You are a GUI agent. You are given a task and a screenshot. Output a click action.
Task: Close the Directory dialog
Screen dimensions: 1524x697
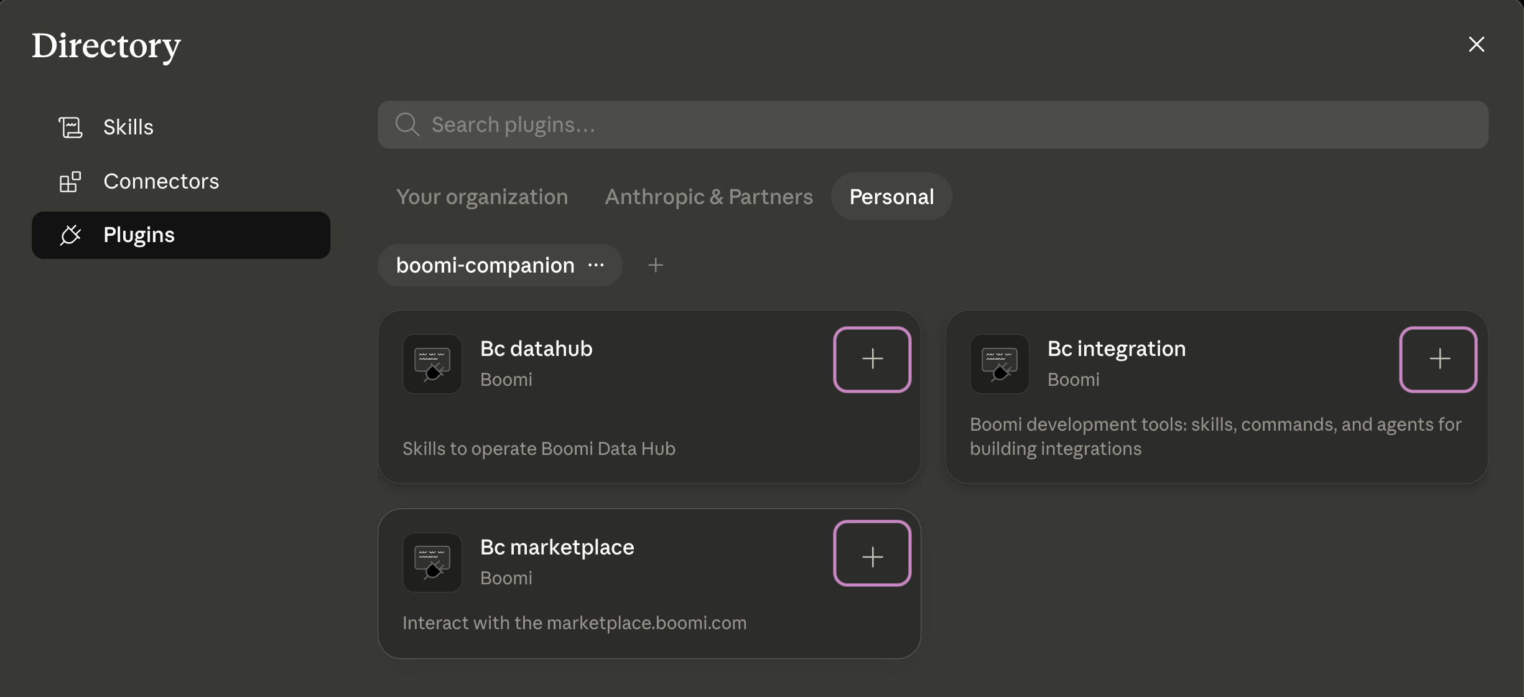1476,44
